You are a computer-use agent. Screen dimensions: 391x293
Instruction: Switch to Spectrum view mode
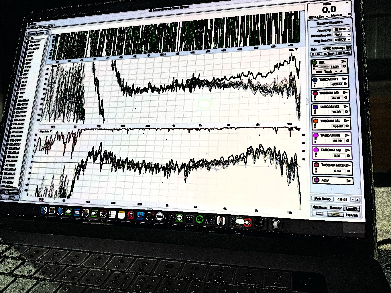(x=320, y=207)
